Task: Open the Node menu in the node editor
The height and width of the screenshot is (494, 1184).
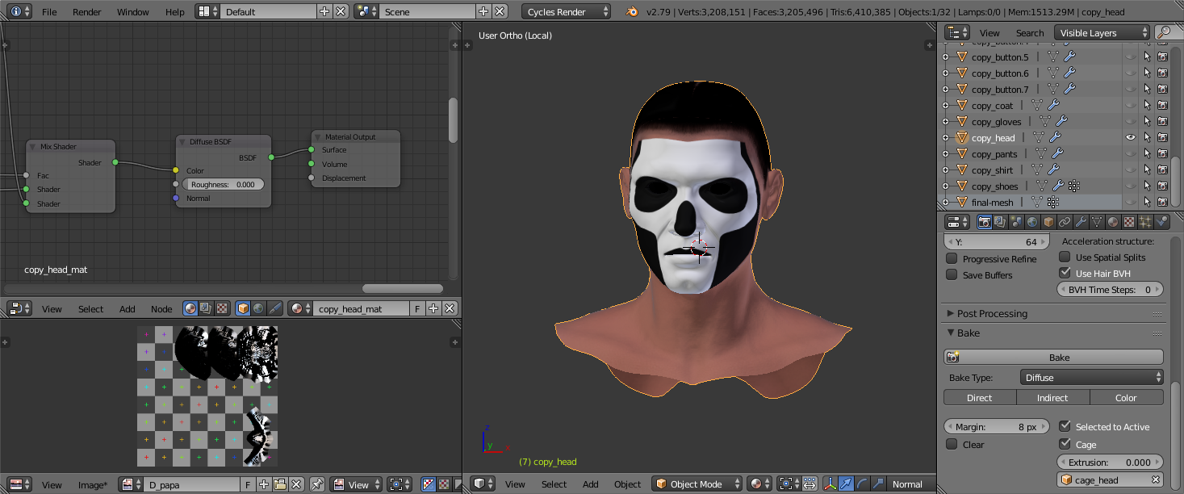Action: tap(161, 308)
